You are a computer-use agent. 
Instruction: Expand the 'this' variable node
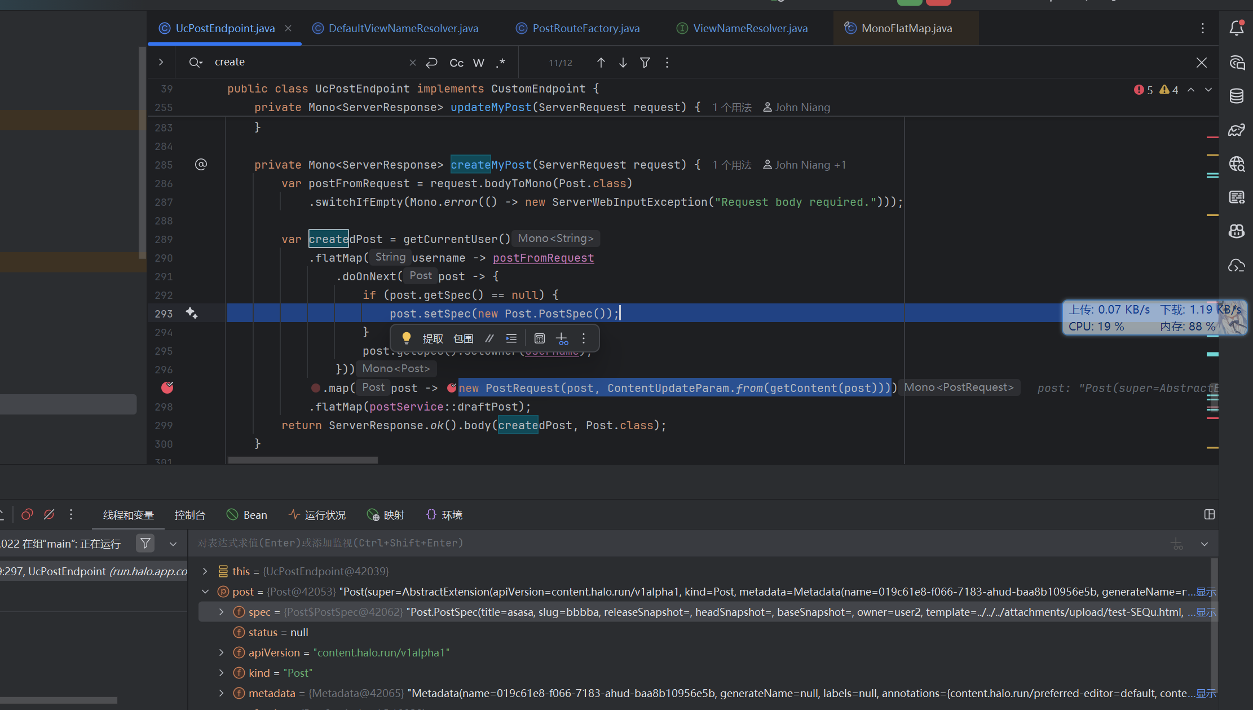pyautogui.click(x=205, y=571)
